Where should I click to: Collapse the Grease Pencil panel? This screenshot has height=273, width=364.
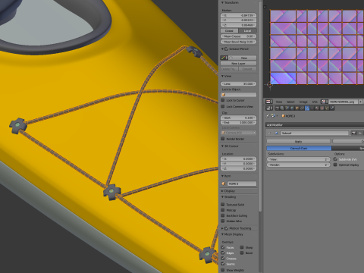222,49
